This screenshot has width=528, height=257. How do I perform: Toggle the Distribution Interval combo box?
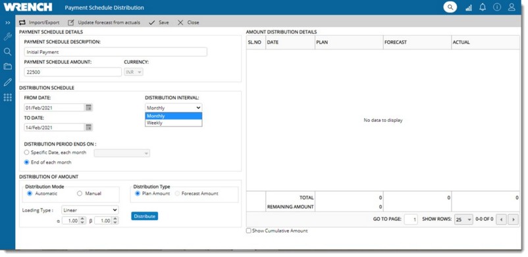tap(173, 108)
